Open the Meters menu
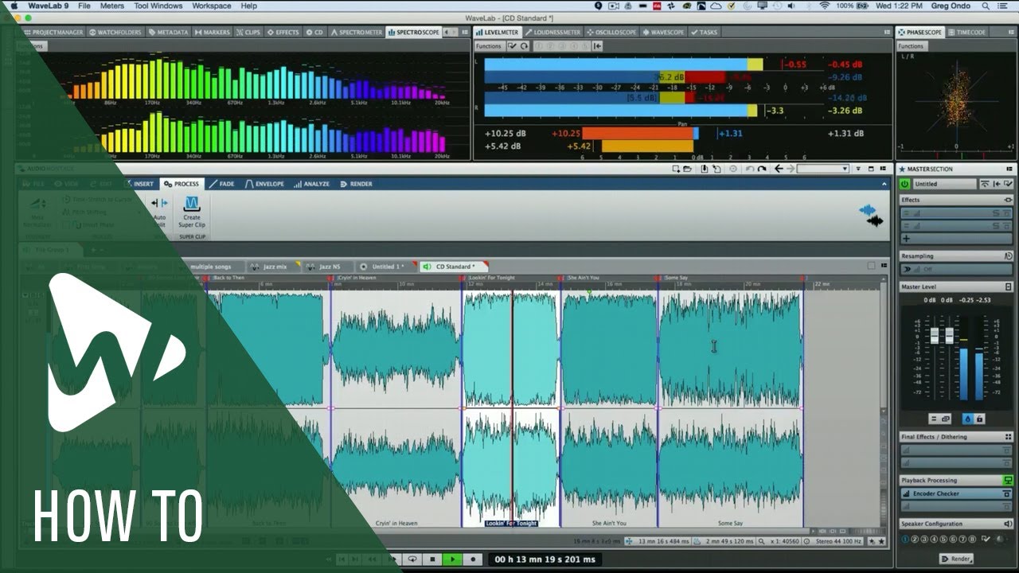Image resolution: width=1019 pixels, height=573 pixels. [x=111, y=6]
